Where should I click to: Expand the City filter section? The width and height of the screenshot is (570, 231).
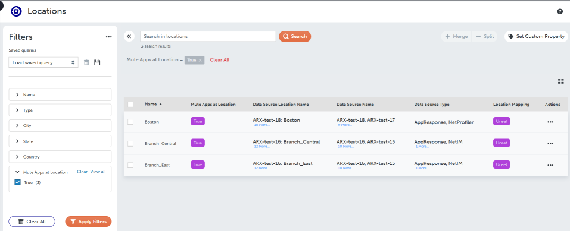coord(60,126)
